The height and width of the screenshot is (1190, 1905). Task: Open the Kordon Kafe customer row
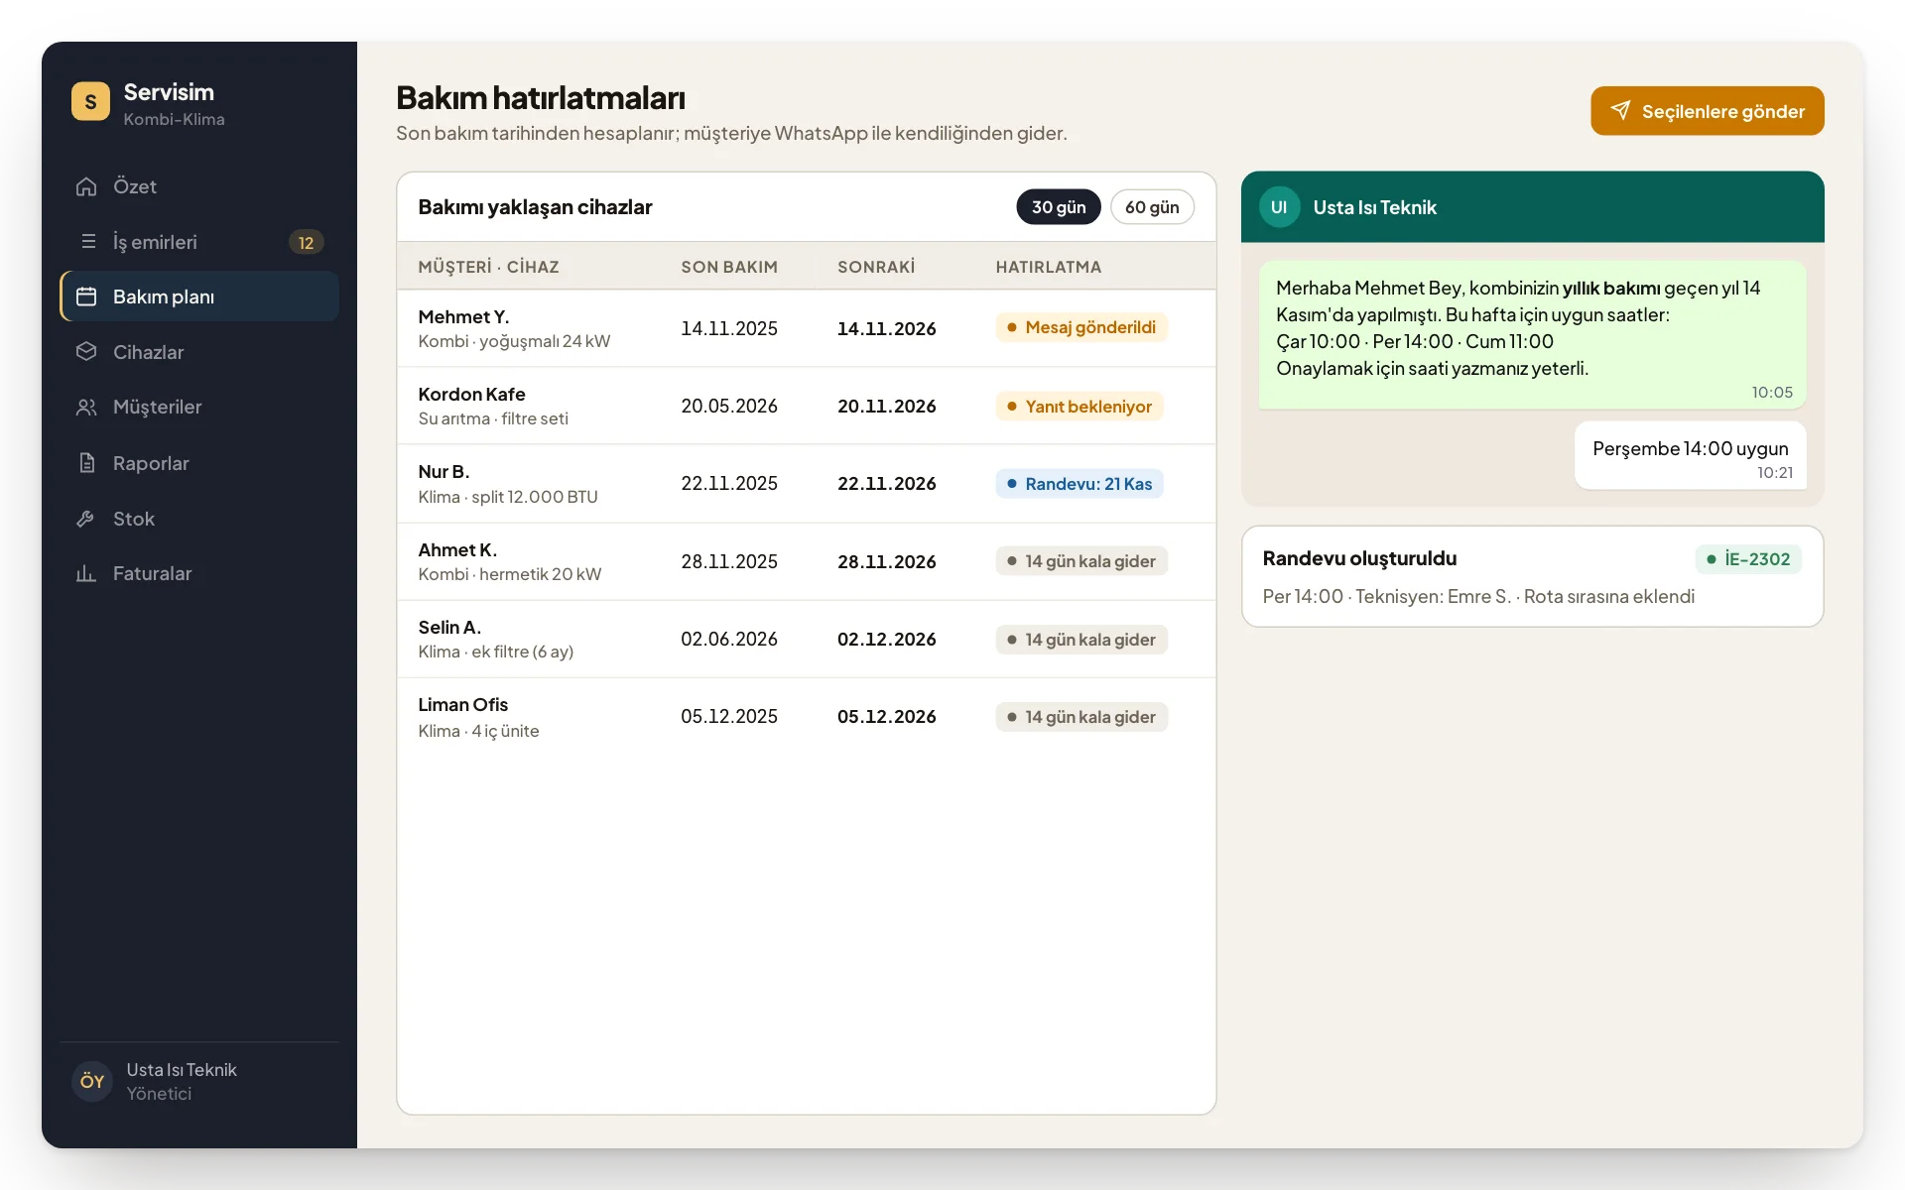806,406
